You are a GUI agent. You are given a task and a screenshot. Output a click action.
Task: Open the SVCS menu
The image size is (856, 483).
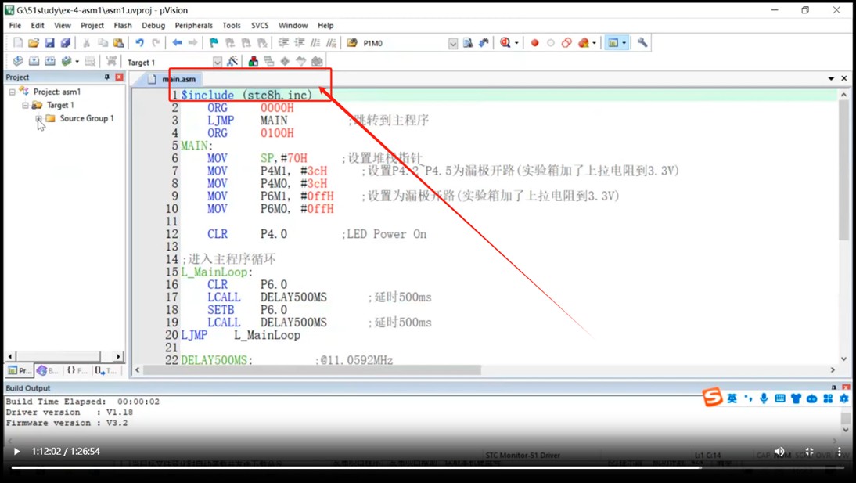click(x=260, y=25)
